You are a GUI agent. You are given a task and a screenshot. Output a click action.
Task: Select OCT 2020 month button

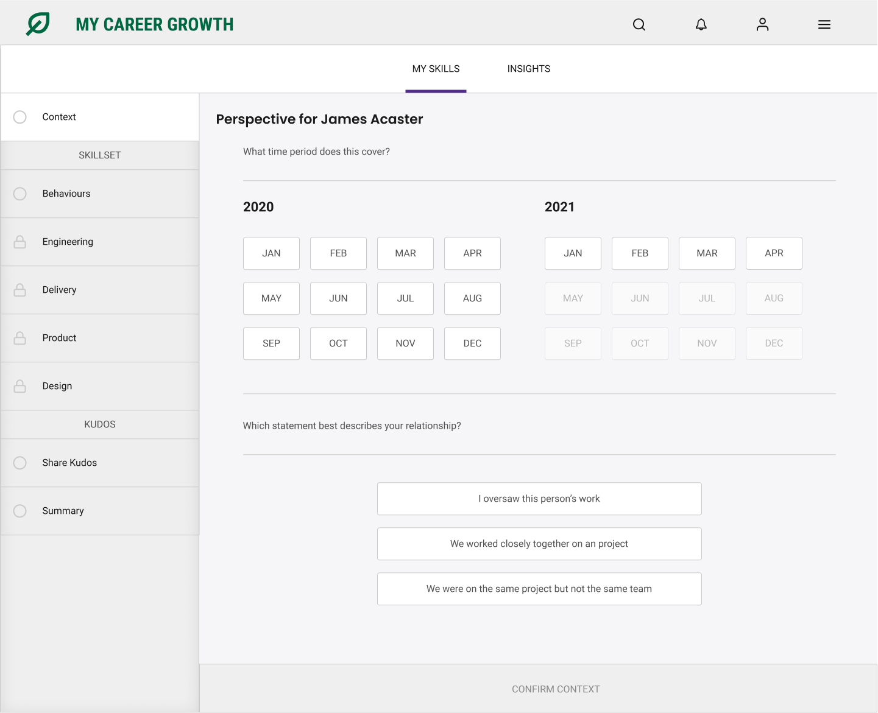coord(338,343)
